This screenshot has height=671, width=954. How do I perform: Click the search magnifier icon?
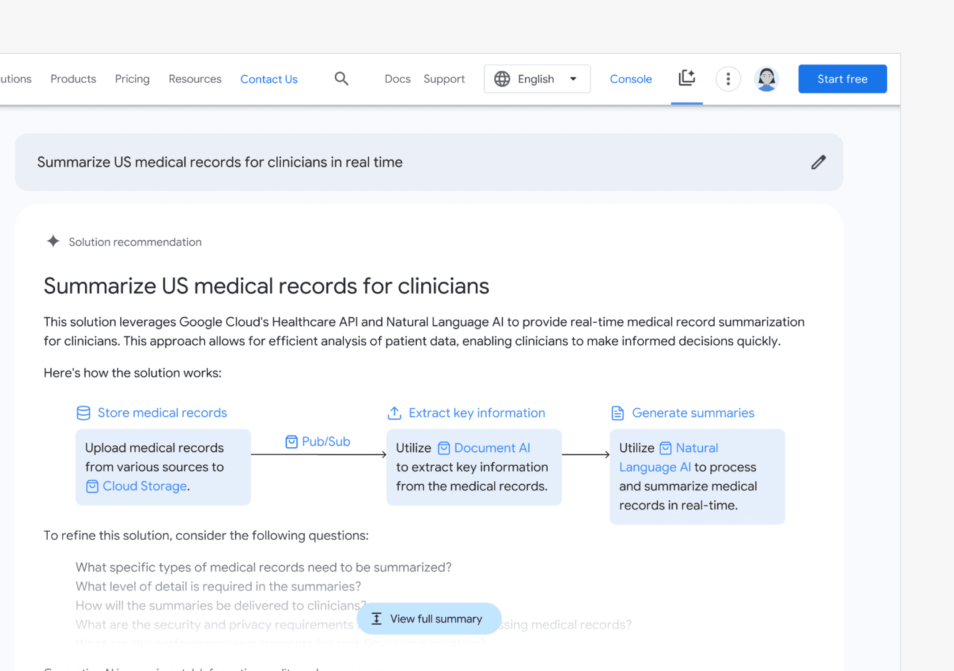(x=341, y=79)
